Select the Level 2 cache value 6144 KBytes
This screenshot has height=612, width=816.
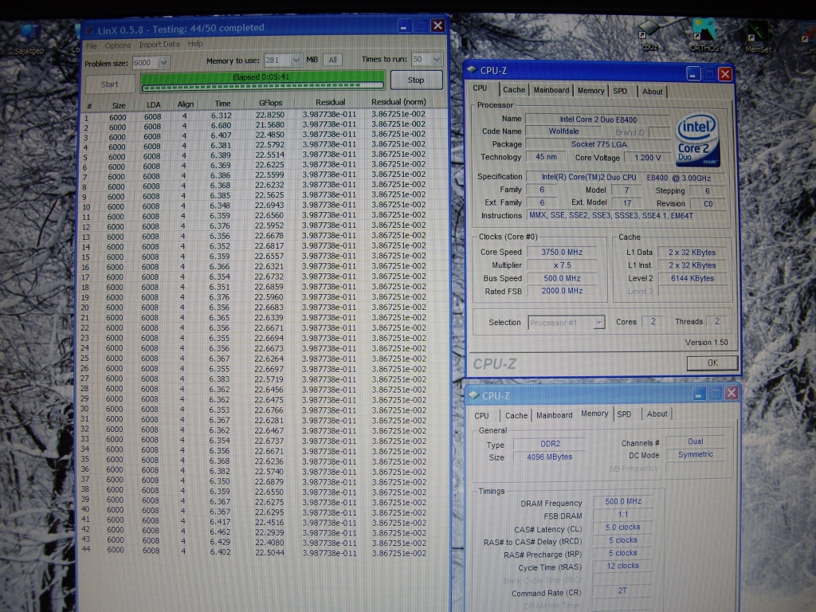point(692,278)
